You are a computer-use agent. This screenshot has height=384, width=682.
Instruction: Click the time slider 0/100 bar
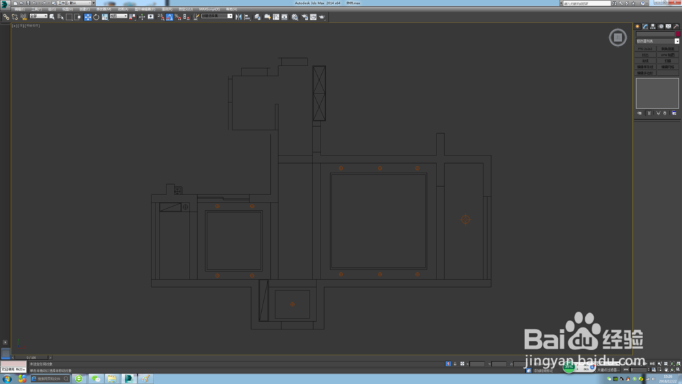(31, 357)
